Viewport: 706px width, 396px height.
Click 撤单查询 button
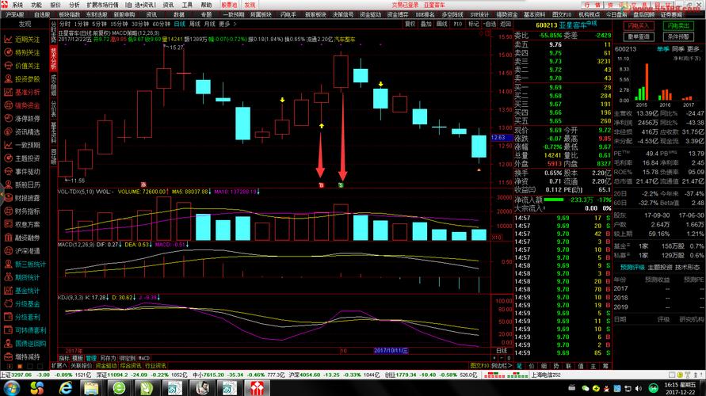[639, 36]
